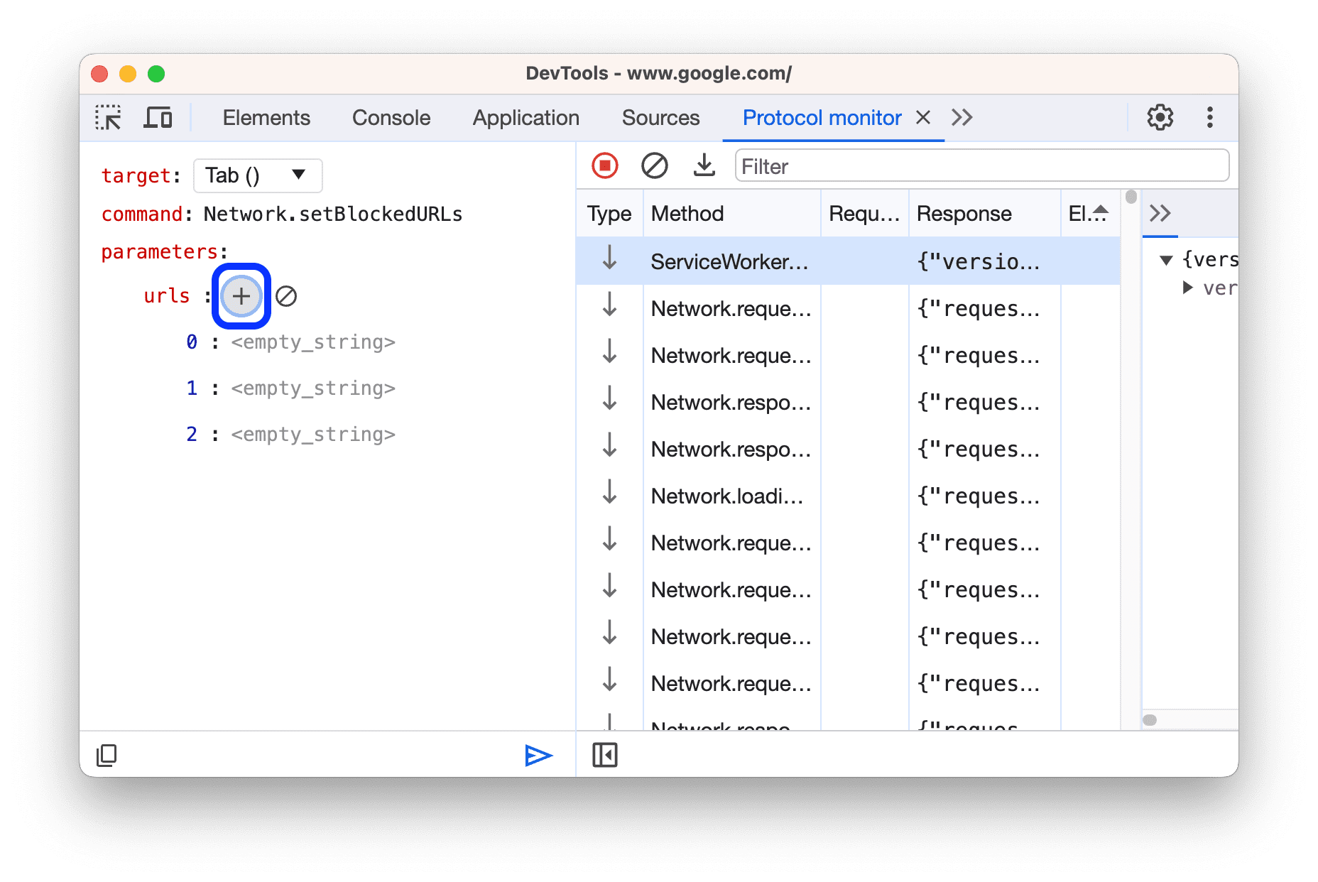1318x882 pixels.
Task: Close the Protocol monitor tab
Action: click(922, 117)
